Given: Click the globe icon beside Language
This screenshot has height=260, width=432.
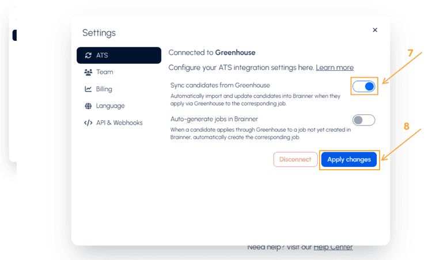Looking at the screenshot, I should [x=88, y=106].
